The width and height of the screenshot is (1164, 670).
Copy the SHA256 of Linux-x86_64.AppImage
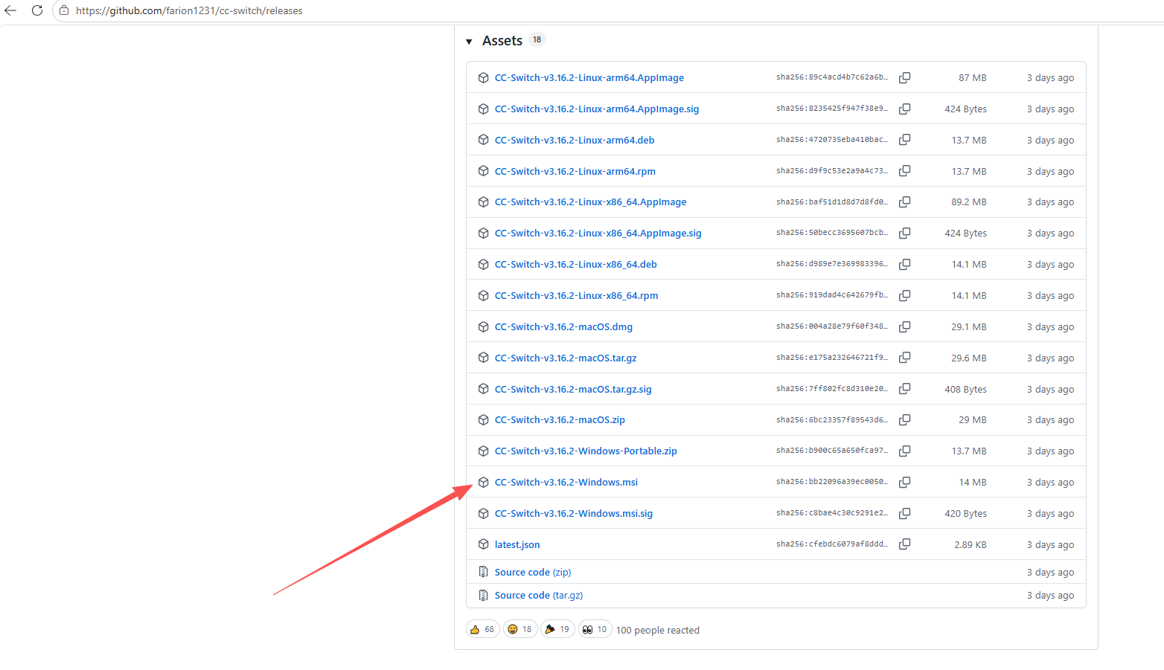pos(905,202)
